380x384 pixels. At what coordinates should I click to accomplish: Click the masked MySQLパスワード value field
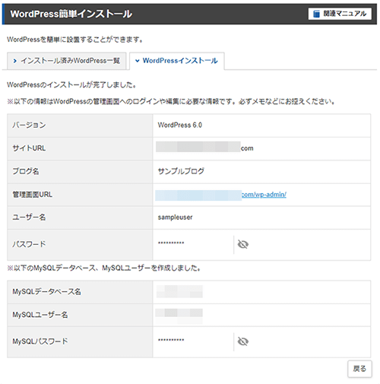click(x=171, y=340)
